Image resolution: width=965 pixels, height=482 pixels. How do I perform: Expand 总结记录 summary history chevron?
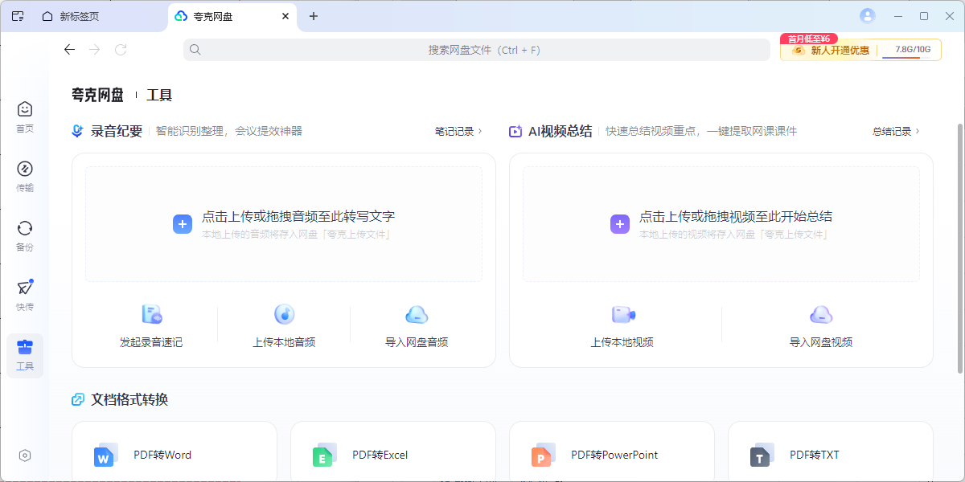point(918,131)
